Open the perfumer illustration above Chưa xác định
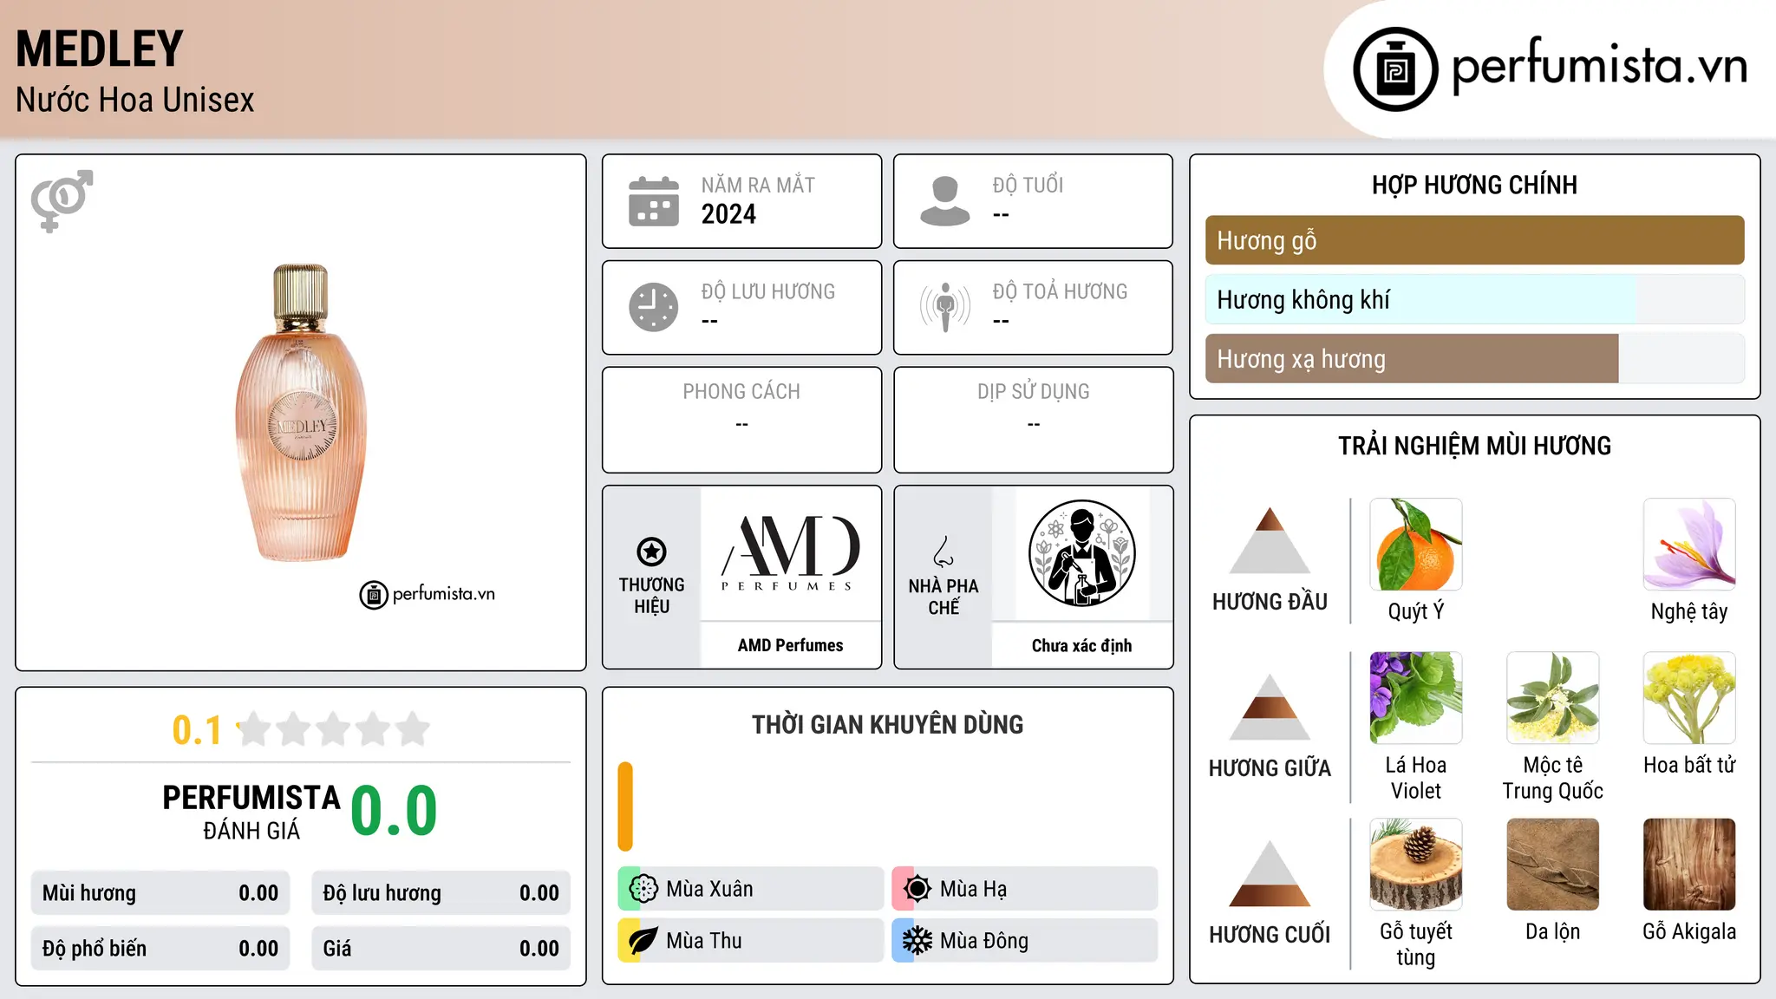Image resolution: width=1776 pixels, height=999 pixels. coord(1081,553)
